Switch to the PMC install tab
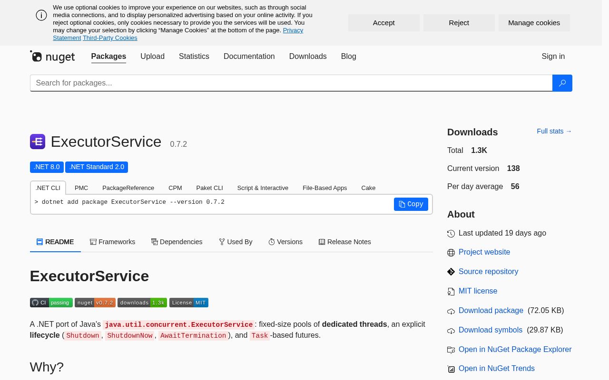609x380 pixels. point(81,188)
